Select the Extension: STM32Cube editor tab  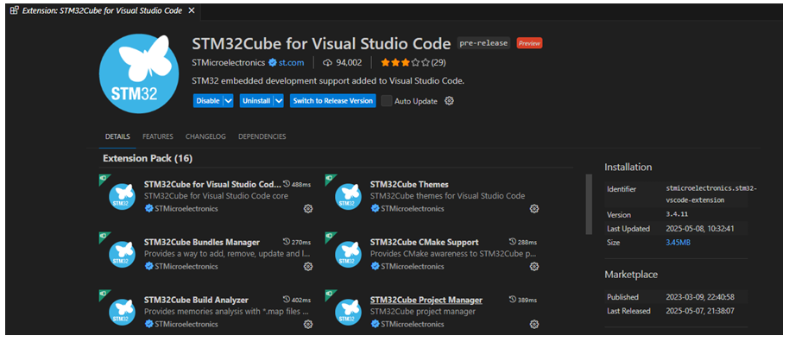coord(103,10)
